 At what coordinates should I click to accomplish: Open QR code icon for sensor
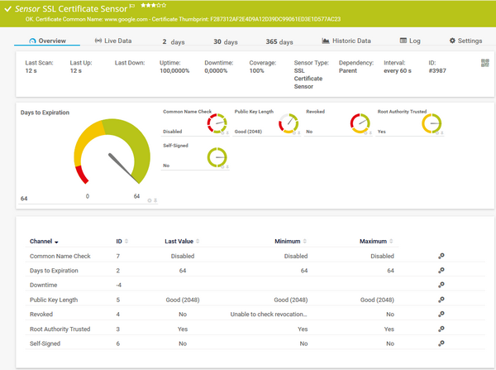tap(484, 63)
